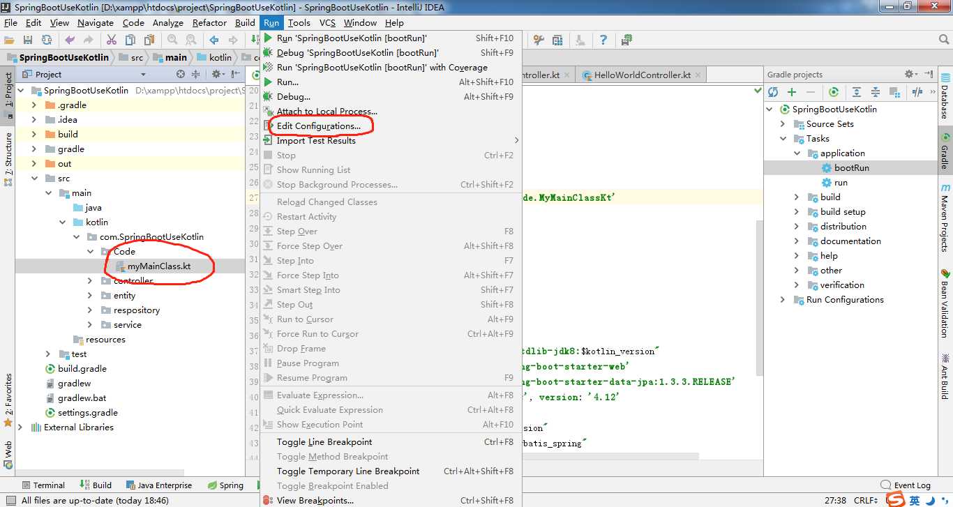
Task: Close the HelloWorldController.kt tab
Action: click(x=698, y=75)
